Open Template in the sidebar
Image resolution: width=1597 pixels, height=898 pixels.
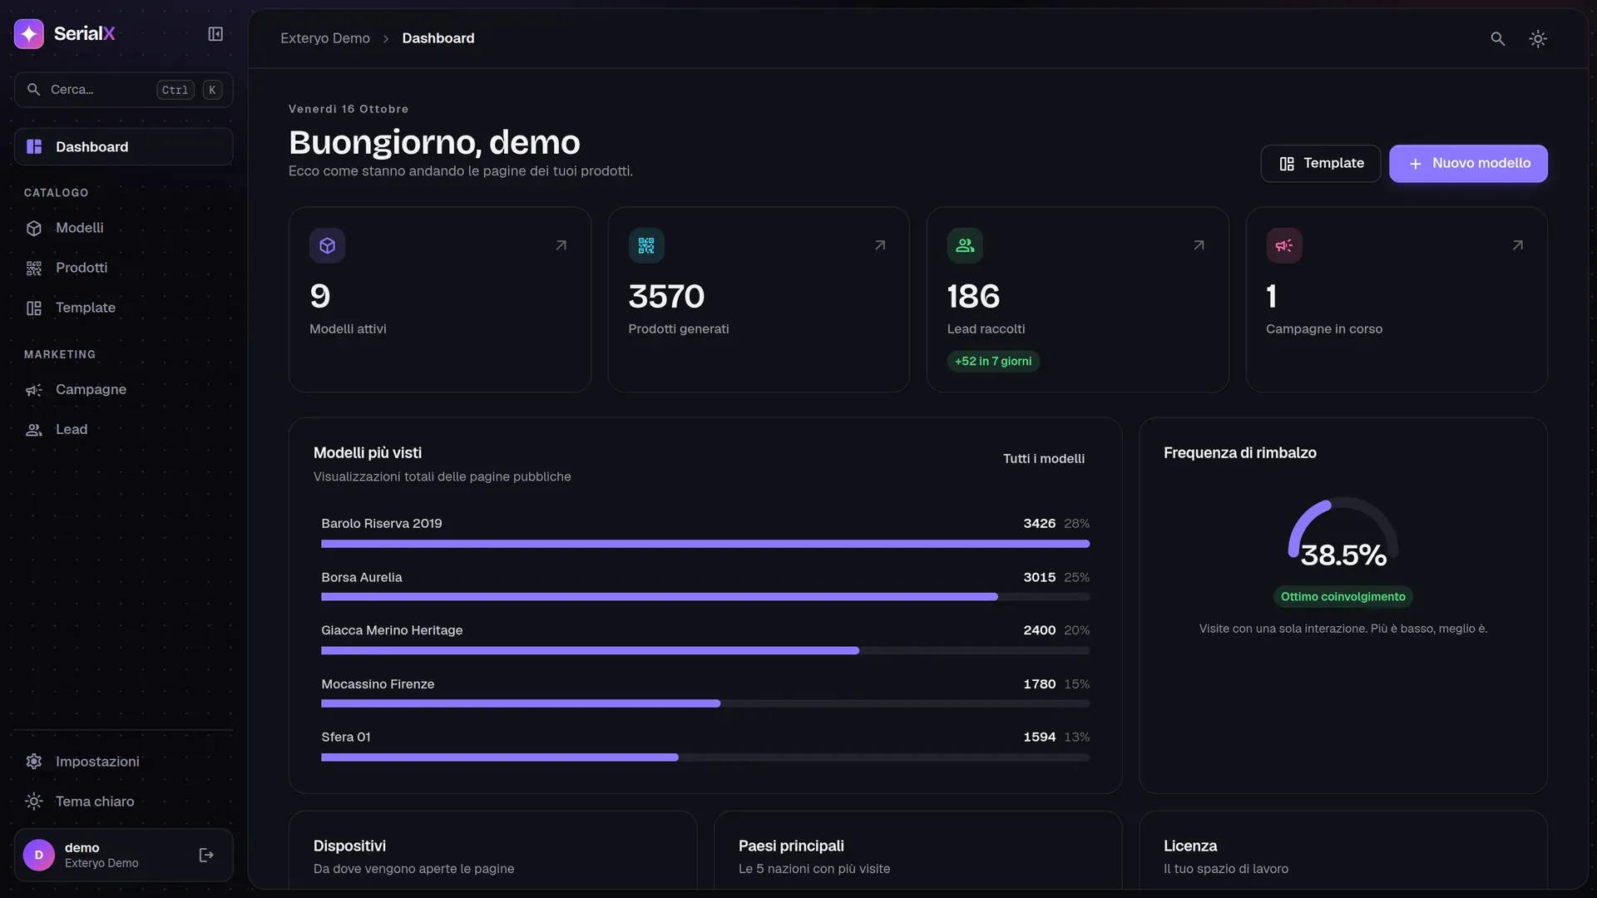point(123,308)
